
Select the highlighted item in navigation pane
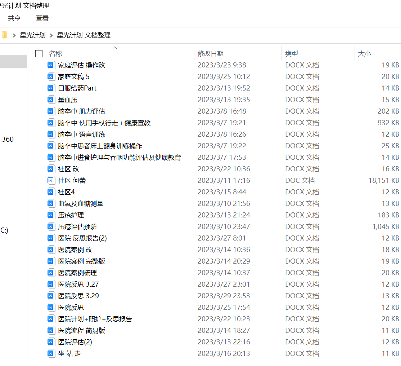click(13, 61)
